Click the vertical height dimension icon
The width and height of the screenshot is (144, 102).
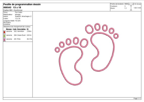click(x=131, y=8)
